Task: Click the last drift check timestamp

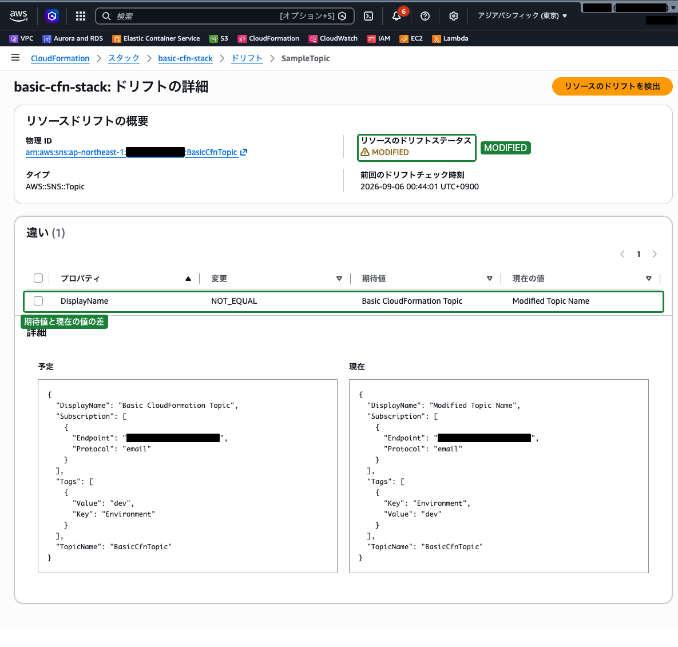Action: (x=419, y=186)
